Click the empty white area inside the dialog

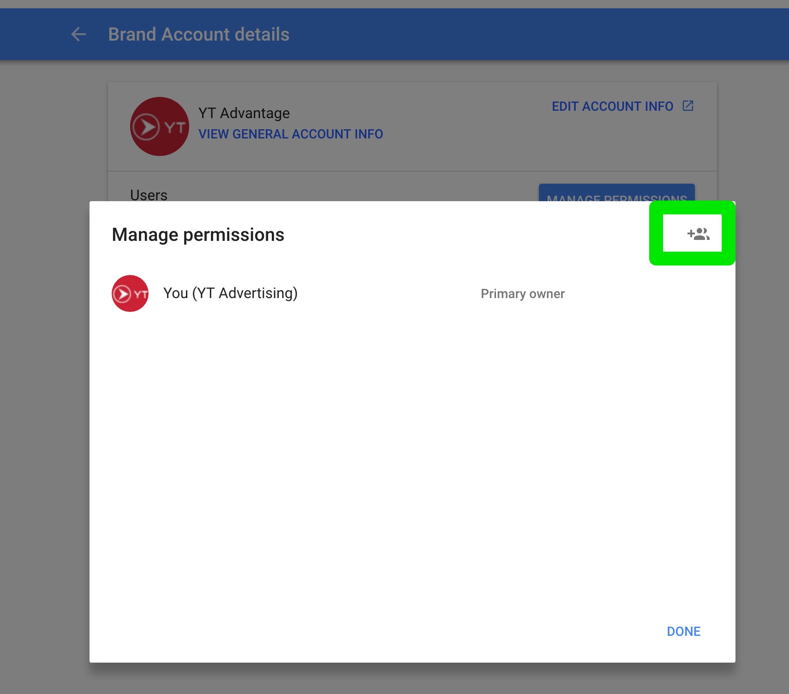(x=412, y=461)
